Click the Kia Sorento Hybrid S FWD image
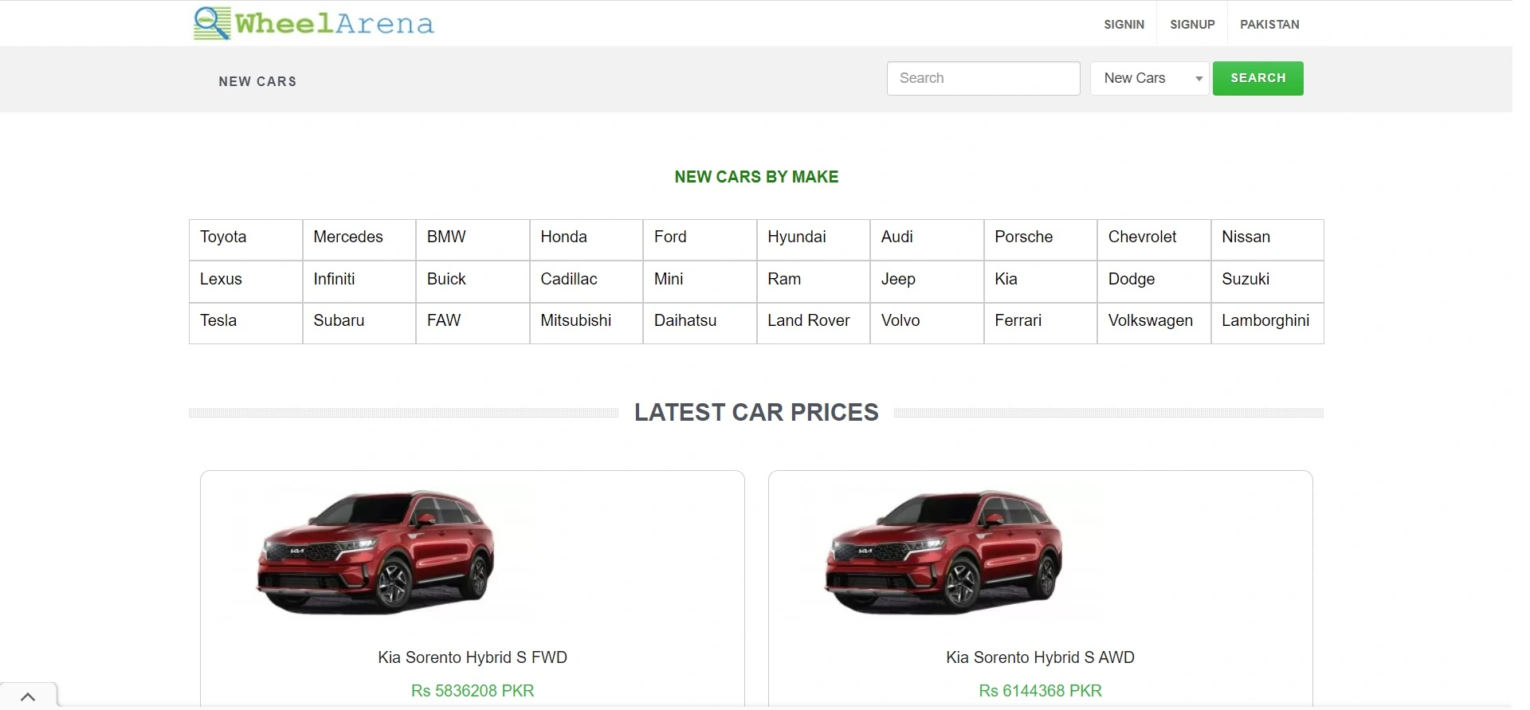Screen dimensions: 1530x710 pos(375,553)
